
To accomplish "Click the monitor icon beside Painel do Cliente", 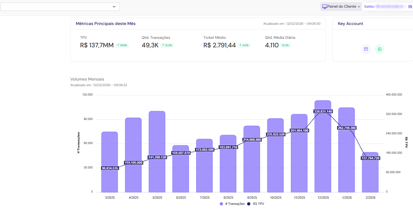I will coord(325,6).
